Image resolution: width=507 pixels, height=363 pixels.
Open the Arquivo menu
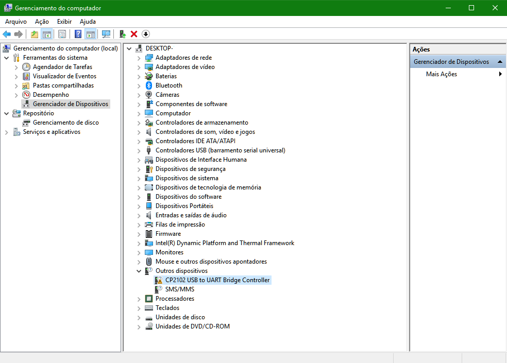pyautogui.click(x=16, y=22)
